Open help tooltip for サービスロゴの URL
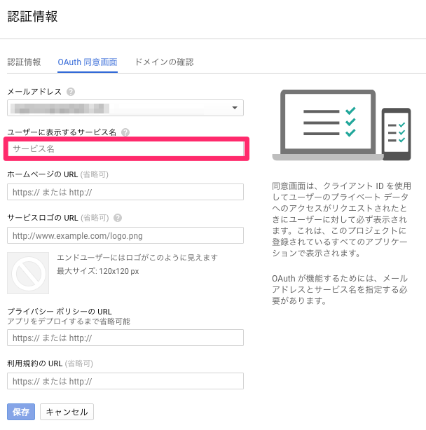 (x=118, y=218)
